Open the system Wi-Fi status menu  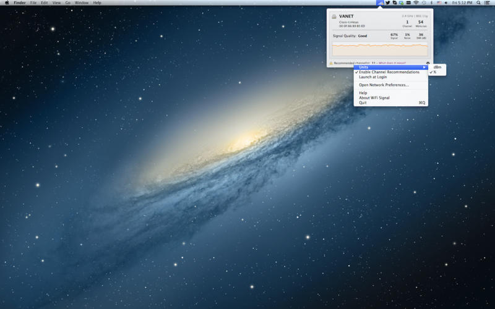(416, 2)
